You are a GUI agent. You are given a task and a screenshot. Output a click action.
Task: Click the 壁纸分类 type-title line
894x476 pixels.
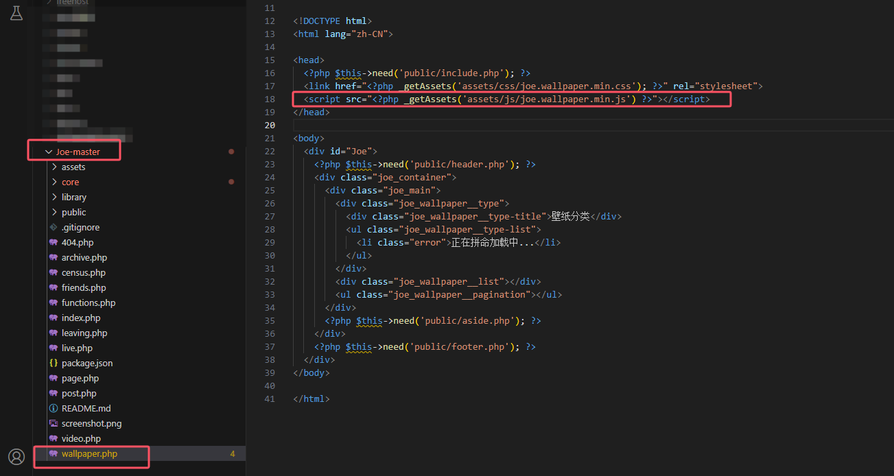[484, 216]
